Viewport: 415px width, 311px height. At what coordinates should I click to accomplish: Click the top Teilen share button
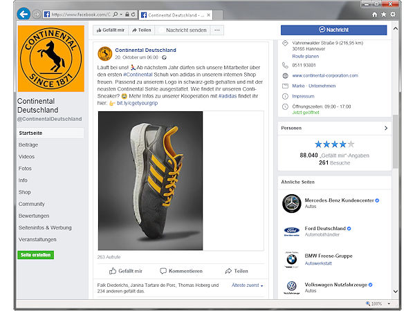pos(142,30)
